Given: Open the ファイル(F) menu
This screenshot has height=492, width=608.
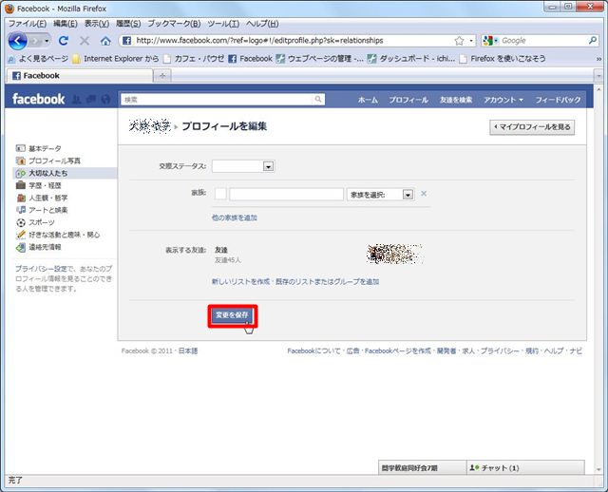Looking at the screenshot, I should 28,24.
